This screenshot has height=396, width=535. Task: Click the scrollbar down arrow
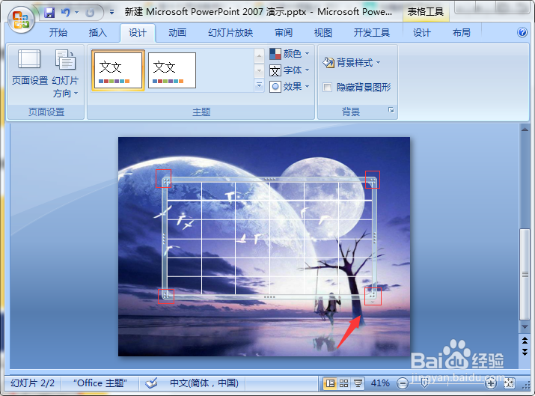525,326
